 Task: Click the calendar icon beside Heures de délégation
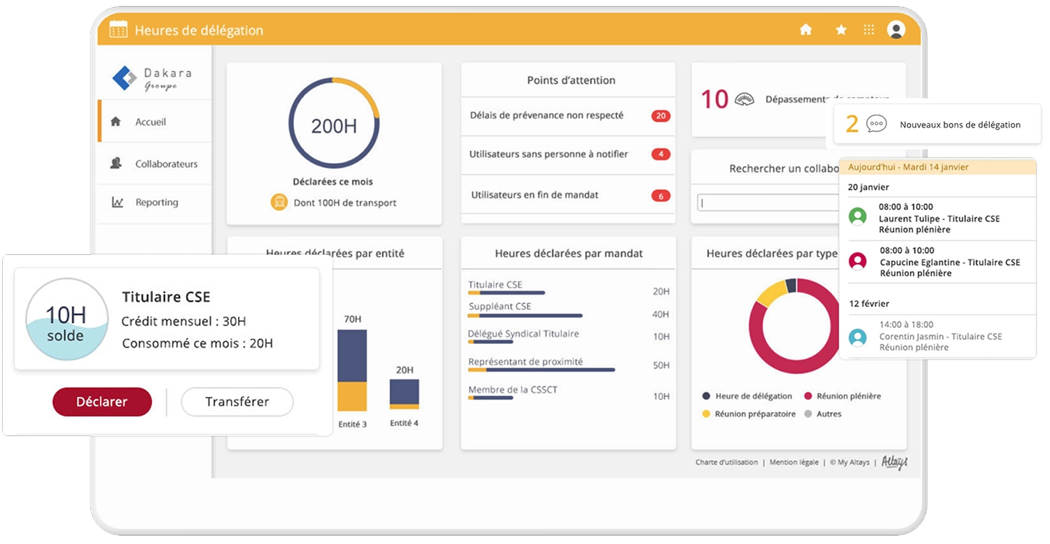[118, 30]
